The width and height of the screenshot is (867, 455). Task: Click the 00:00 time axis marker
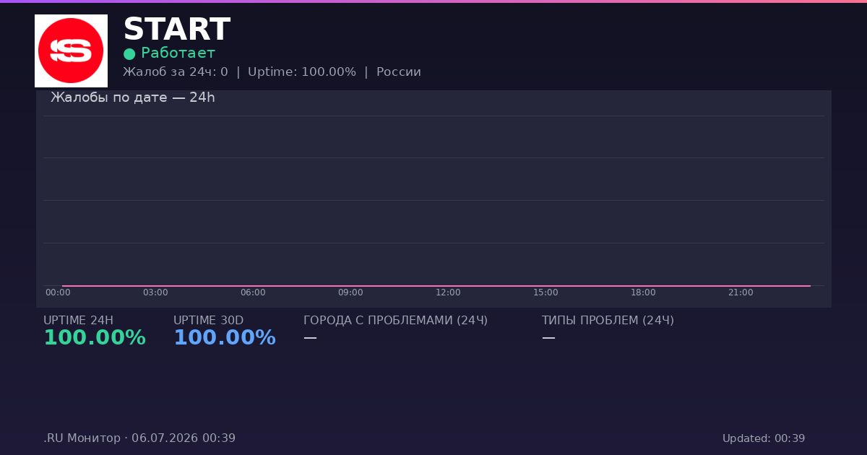pos(58,292)
